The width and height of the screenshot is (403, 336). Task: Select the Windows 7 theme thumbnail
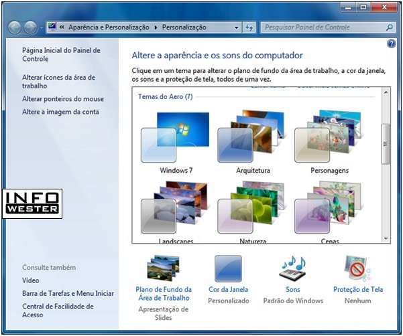[x=175, y=138]
